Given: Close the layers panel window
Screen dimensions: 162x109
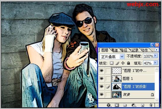Looking at the screenshot, I should pos(157,45).
